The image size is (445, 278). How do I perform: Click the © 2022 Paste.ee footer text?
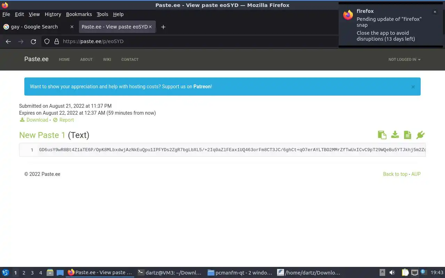[42, 174]
